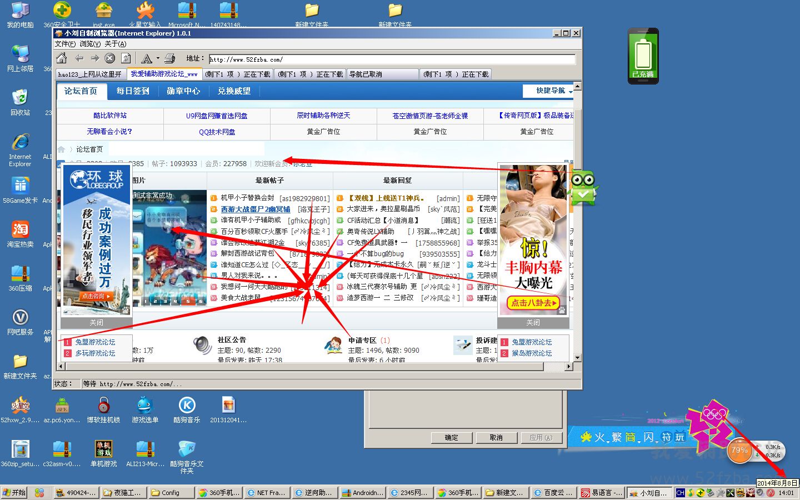Click the forum breadcrumb home icon
800x500 pixels.
pyautogui.click(x=61, y=149)
